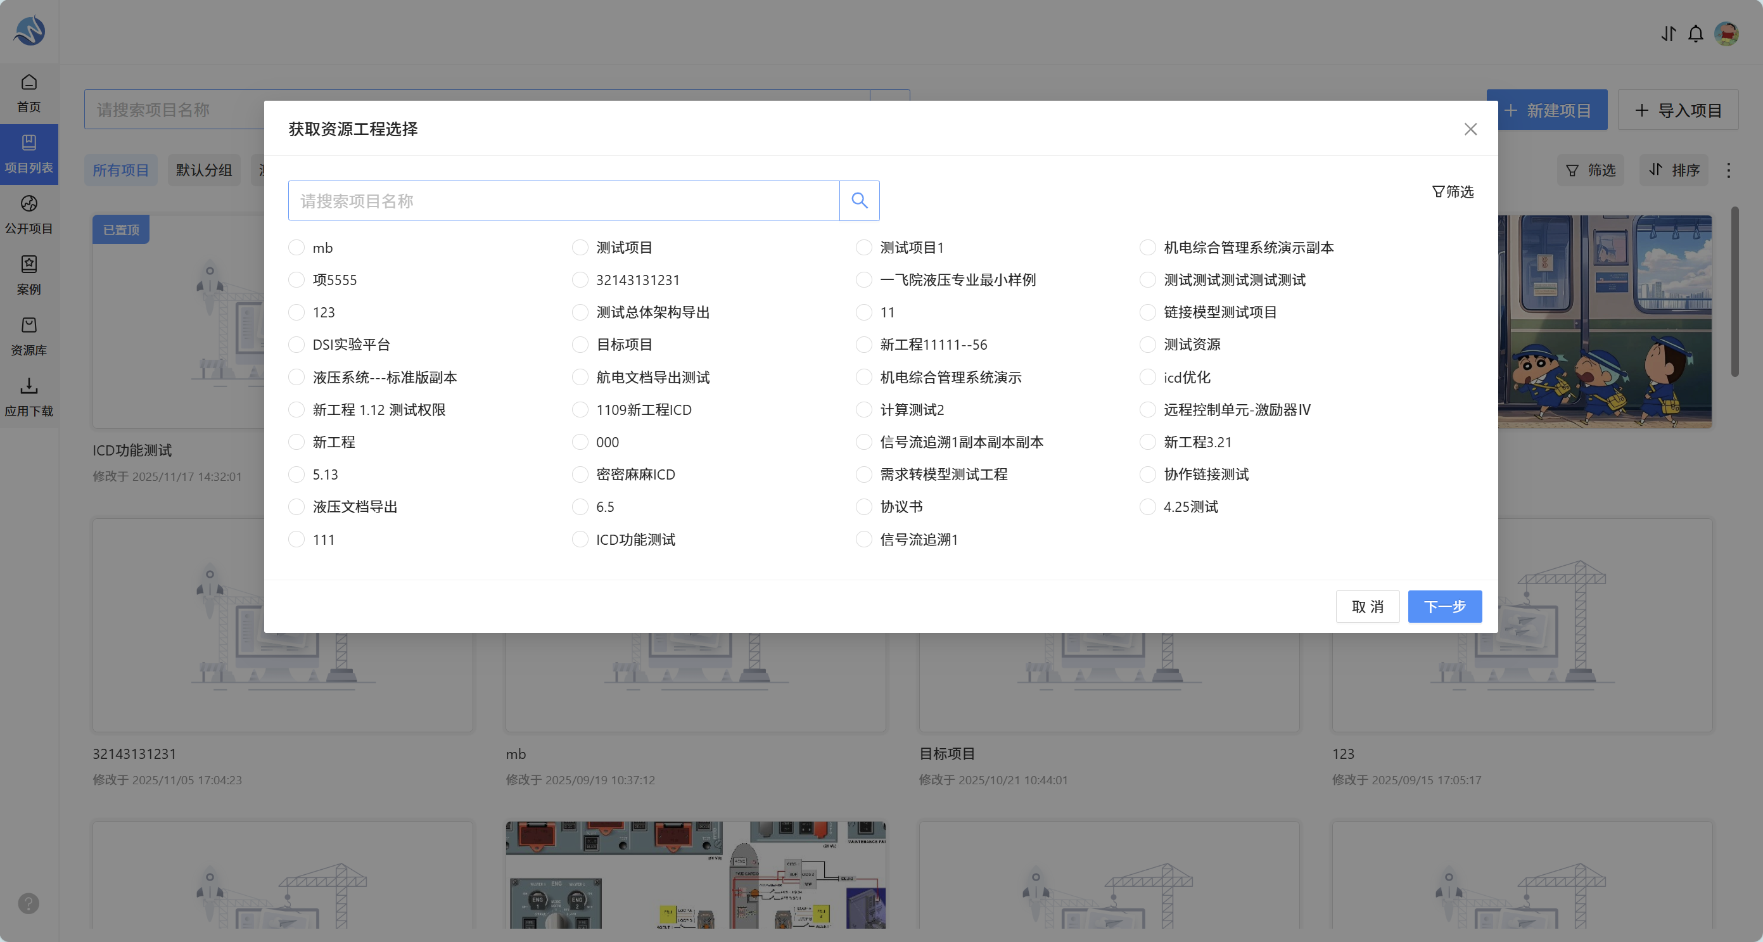Switch to the 所有项目 tab
Screen dimensions: 1763x942
(x=120, y=170)
